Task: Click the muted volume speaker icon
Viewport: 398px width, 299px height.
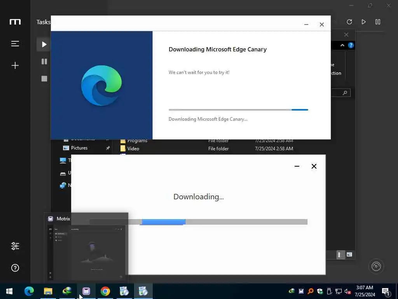Action: [x=347, y=291]
